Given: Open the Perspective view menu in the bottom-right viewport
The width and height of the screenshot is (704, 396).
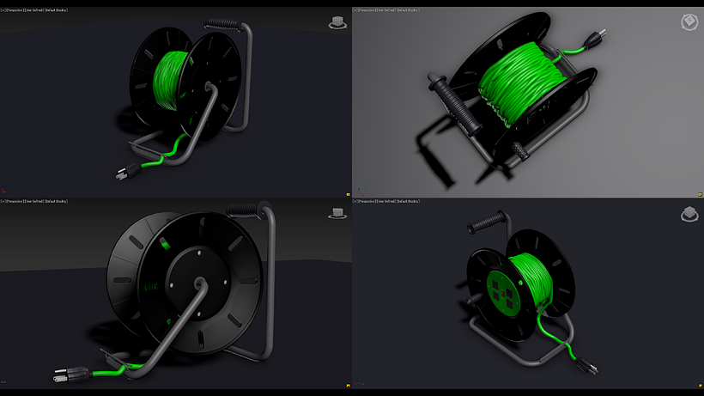Looking at the screenshot, I should click(367, 201).
